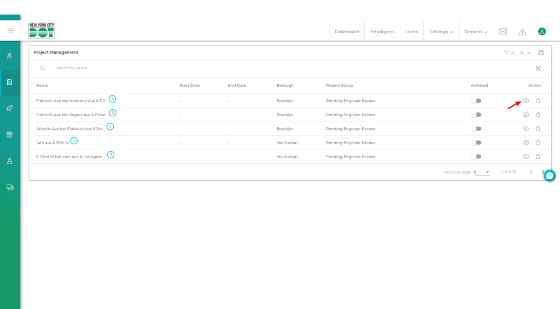Click the warning triangle alerts icon
The image size is (560, 309).
coord(522,32)
